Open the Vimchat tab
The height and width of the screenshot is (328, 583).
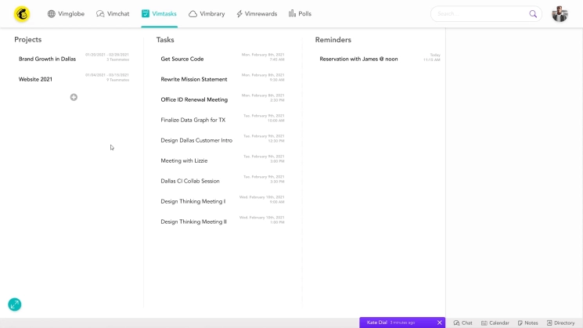[113, 14]
